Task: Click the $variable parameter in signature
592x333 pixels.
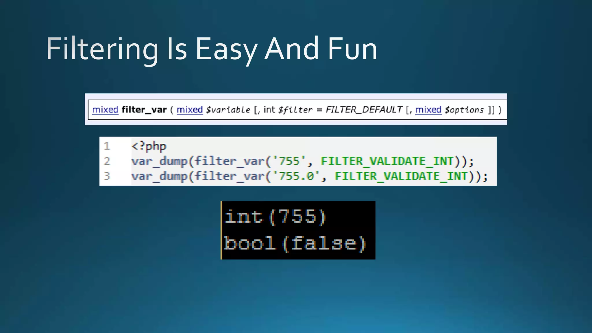Action: (228, 110)
